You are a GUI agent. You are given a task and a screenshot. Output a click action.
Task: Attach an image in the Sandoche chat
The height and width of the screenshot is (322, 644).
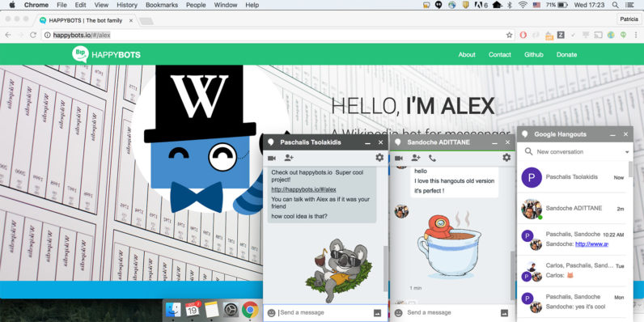[504, 313]
